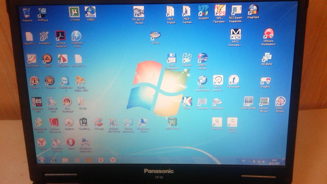327x184 pixels.
Task: Launch KMPlayer from the desktop
Action: click(x=43, y=13)
